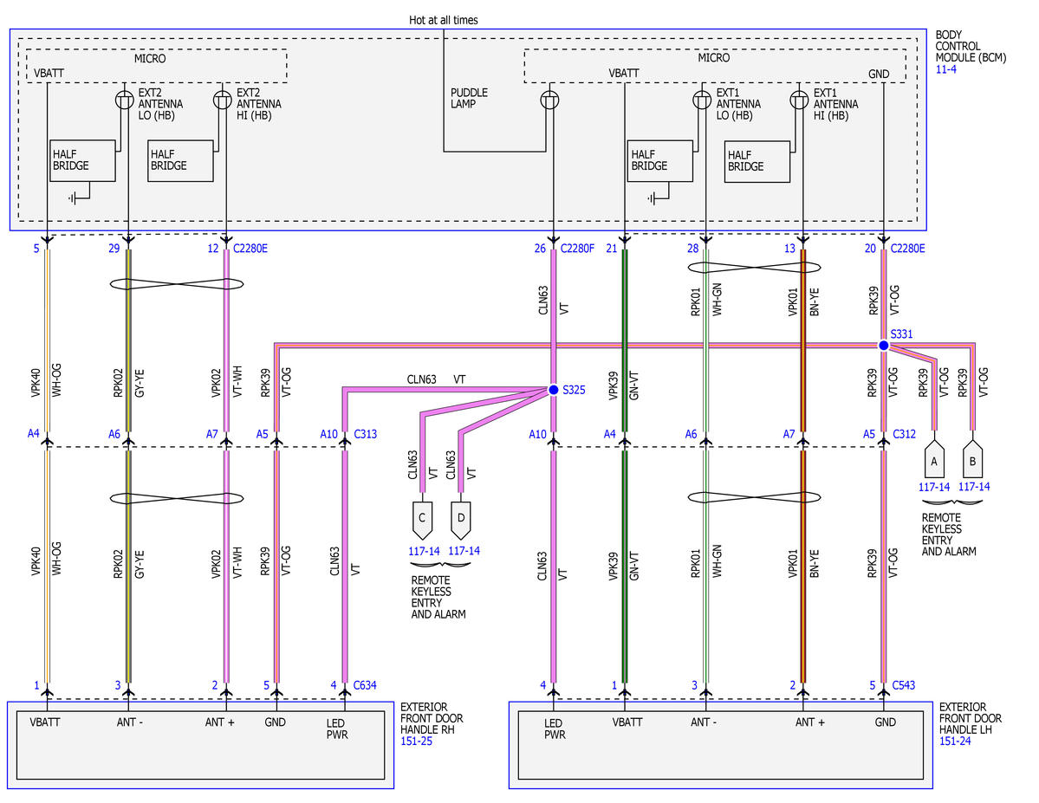Image resolution: width=1039 pixels, height=803 pixels.
Task: Select the "Hot at all times" label
Action: coord(444,21)
